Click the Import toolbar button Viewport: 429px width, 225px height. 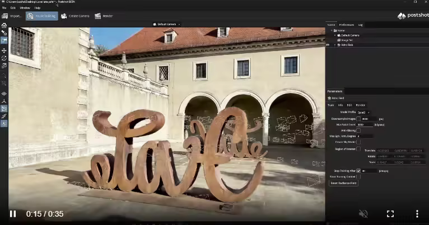pos(12,16)
